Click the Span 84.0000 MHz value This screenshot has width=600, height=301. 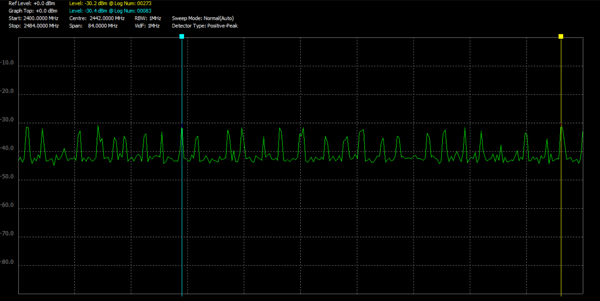(x=93, y=26)
